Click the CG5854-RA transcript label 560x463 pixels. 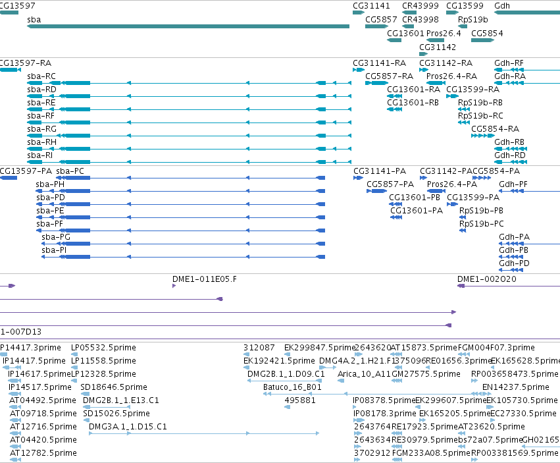[495, 128]
